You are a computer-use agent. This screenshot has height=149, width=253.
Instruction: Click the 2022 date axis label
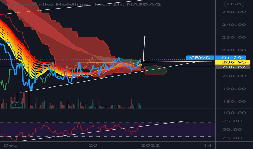(150, 145)
